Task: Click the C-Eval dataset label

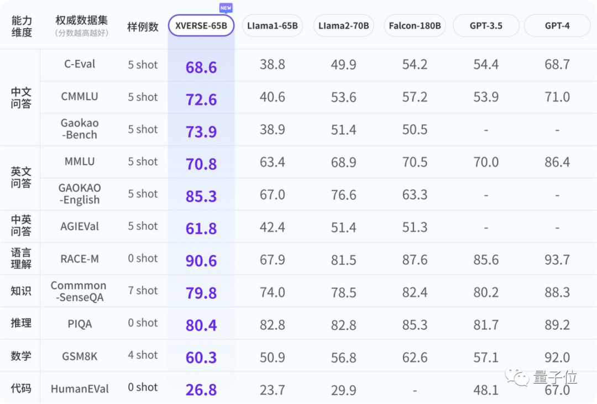Action: click(x=80, y=64)
